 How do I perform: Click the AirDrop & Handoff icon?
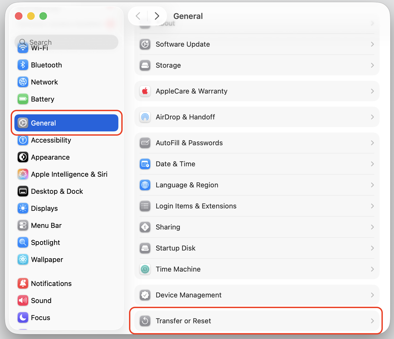coord(145,117)
